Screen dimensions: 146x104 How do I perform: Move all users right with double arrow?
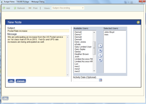100,50
